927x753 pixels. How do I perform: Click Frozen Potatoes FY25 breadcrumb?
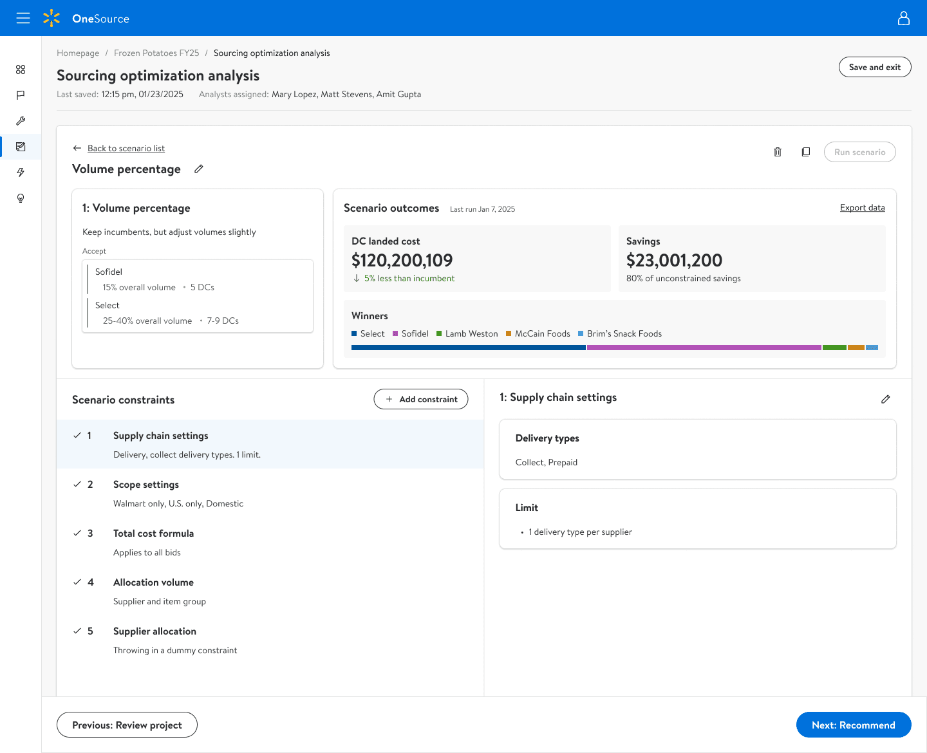[156, 53]
